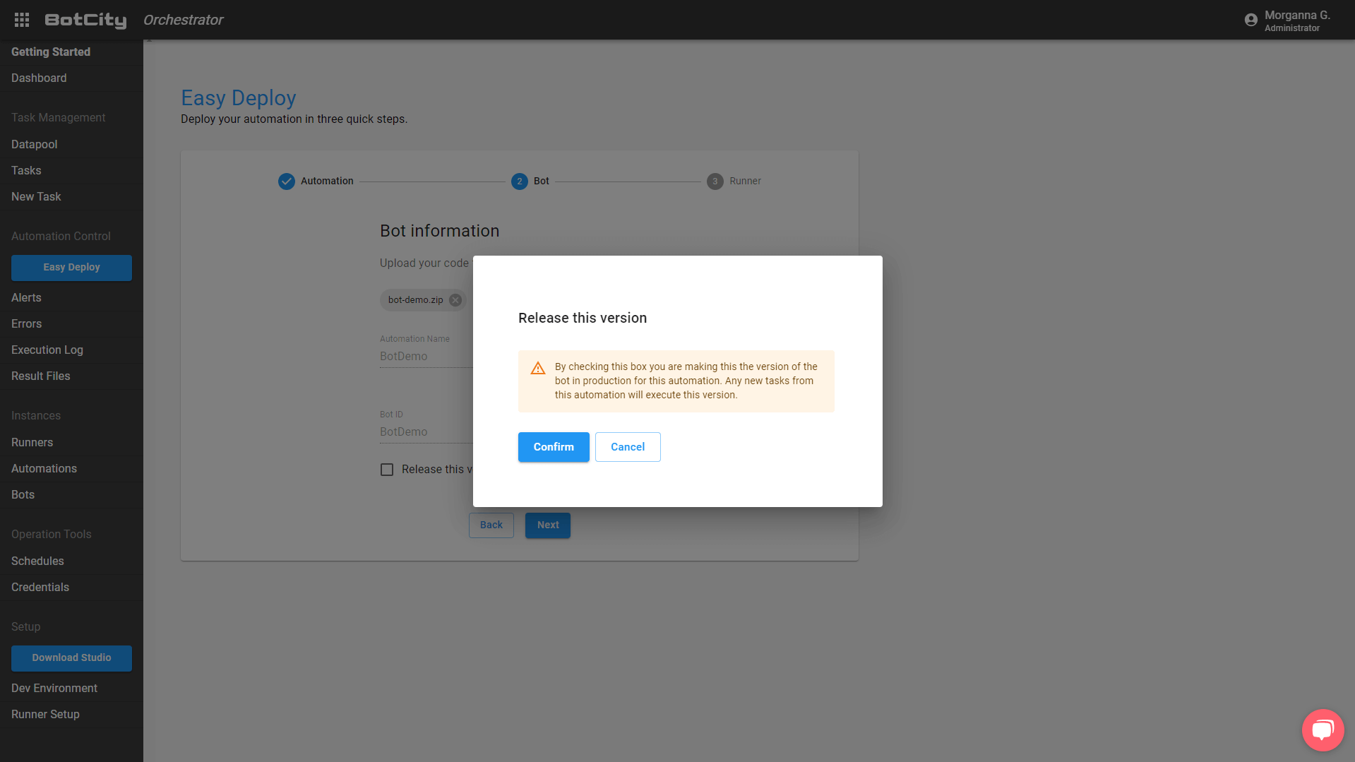
Task: Navigate to Datapool
Action: (34, 144)
